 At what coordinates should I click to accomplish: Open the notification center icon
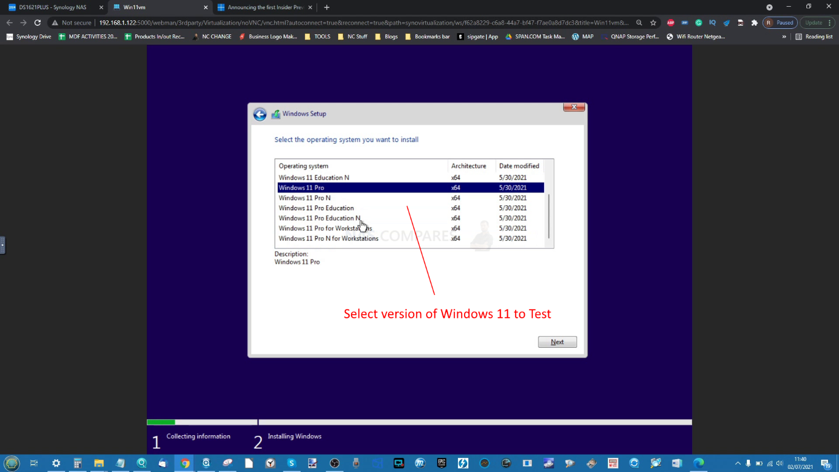827,463
